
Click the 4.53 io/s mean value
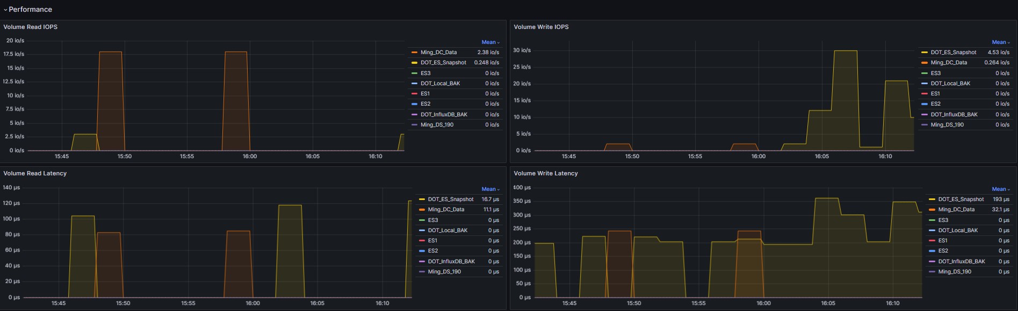click(x=999, y=53)
